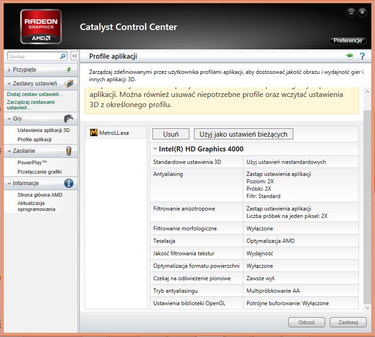
Task: Click the Jakość filtrowania tekstur row
Action: pos(254,253)
